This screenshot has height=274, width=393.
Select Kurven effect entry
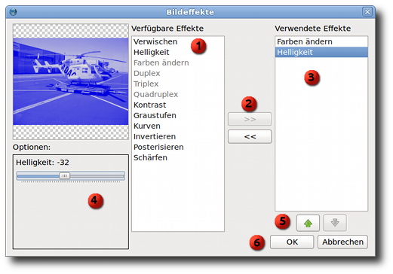point(147,126)
